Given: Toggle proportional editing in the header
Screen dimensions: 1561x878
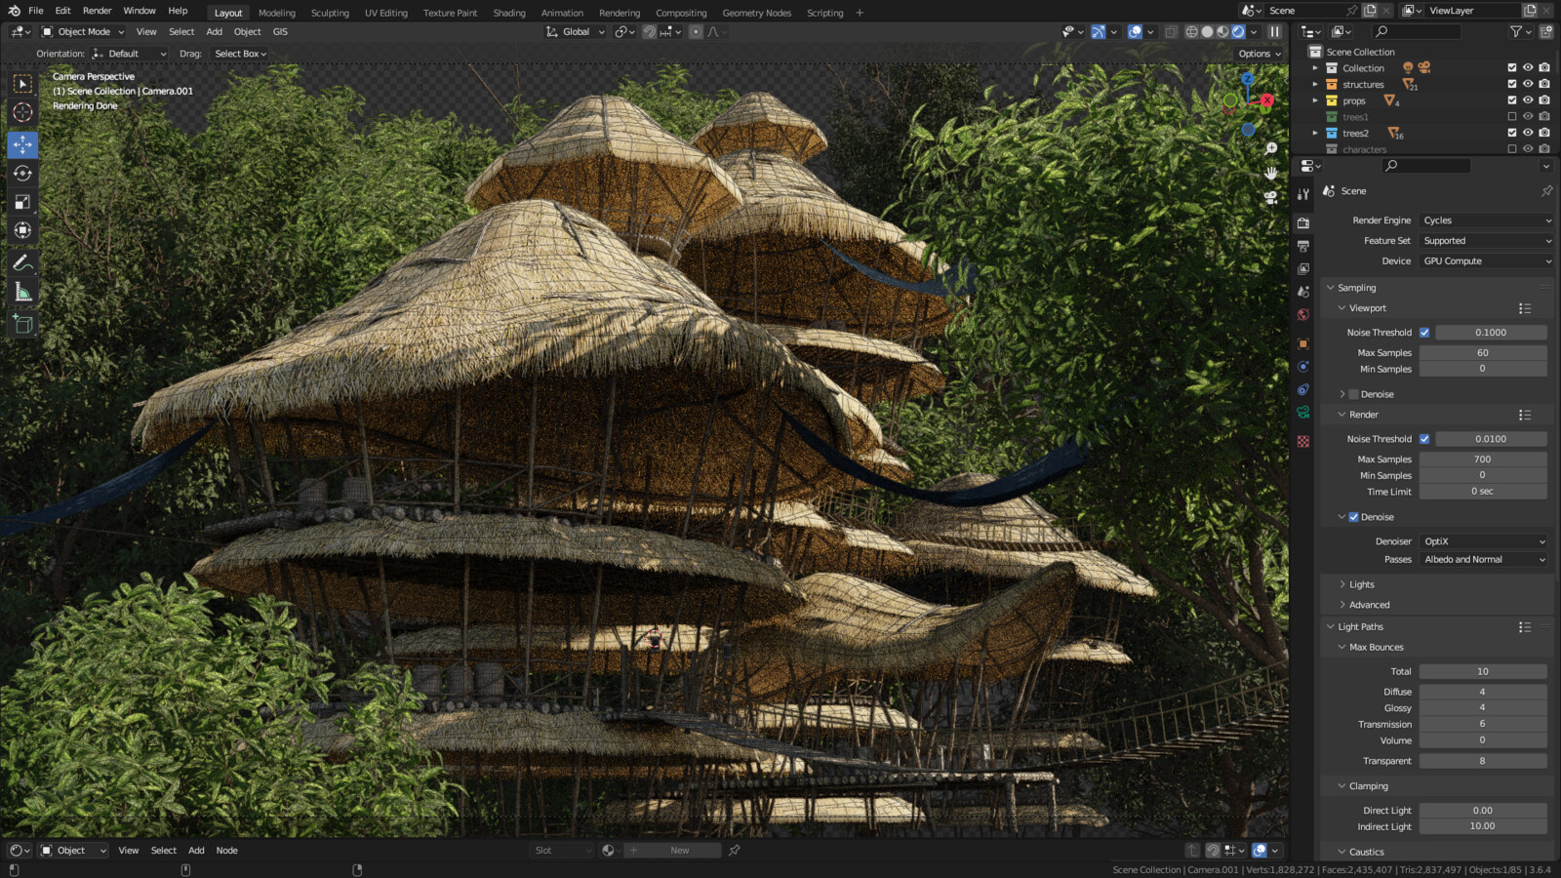Looking at the screenshot, I should [x=695, y=31].
